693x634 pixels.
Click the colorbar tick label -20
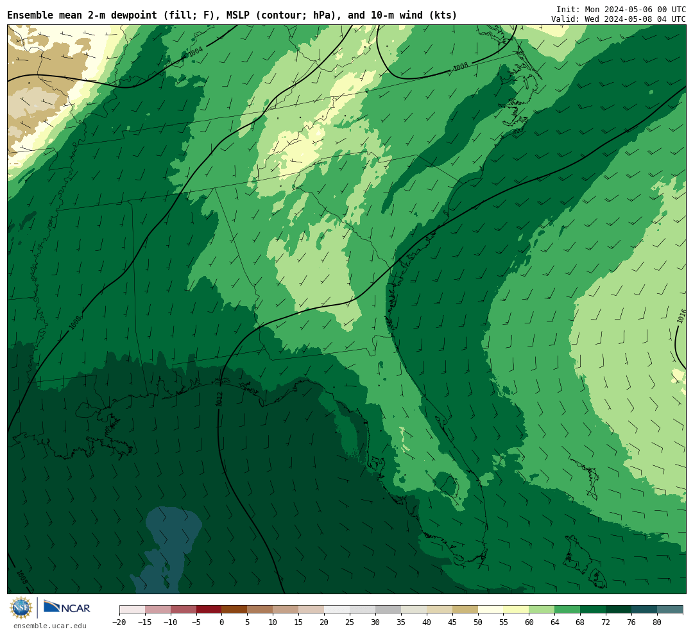[119, 622]
